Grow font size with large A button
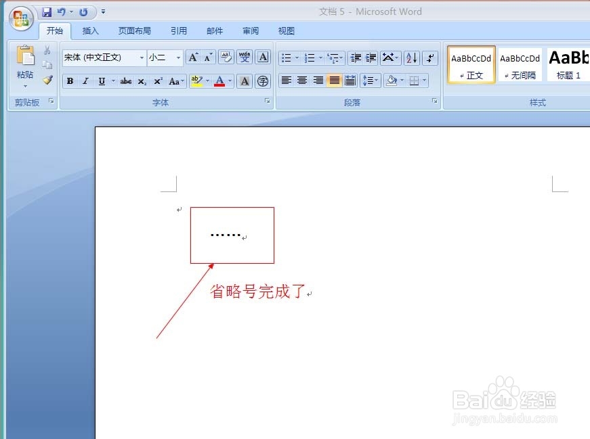The image size is (590, 439). coord(193,57)
